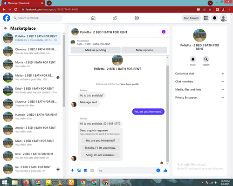The width and height of the screenshot is (233, 186).
Task: Choose a GIF icon
Action: [92, 171]
